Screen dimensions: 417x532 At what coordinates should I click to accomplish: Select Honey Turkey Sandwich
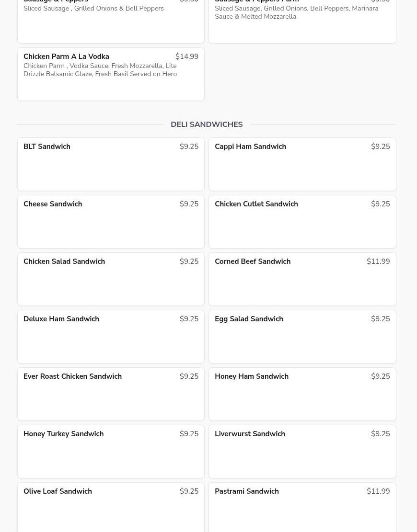(x=111, y=451)
